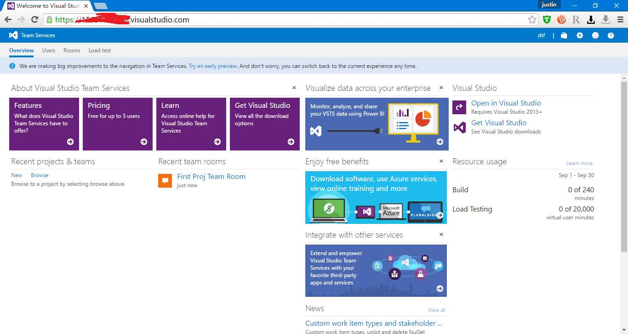Viewport: 628px width, 334px height.
Task: Dismiss About Visual Studio Team Services section
Action: (x=294, y=88)
